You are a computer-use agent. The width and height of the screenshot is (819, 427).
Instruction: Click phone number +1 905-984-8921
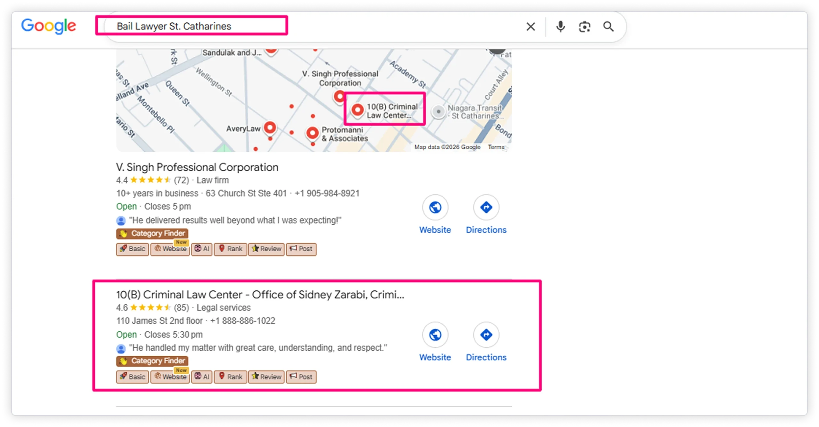[327, 193]
